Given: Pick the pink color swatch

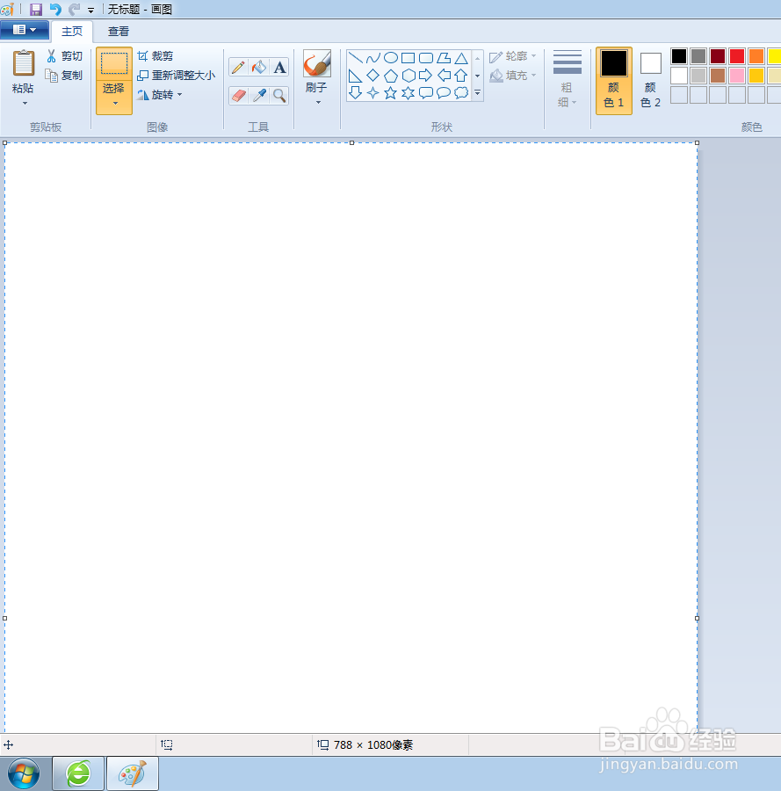Looking at the screenshot, I should click(x=737, y=76).
